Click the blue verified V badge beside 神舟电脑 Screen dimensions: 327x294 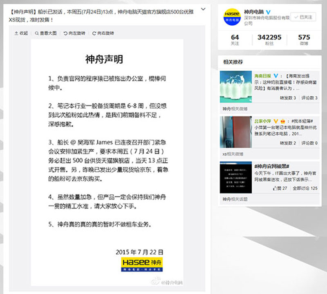coord(268,12)
